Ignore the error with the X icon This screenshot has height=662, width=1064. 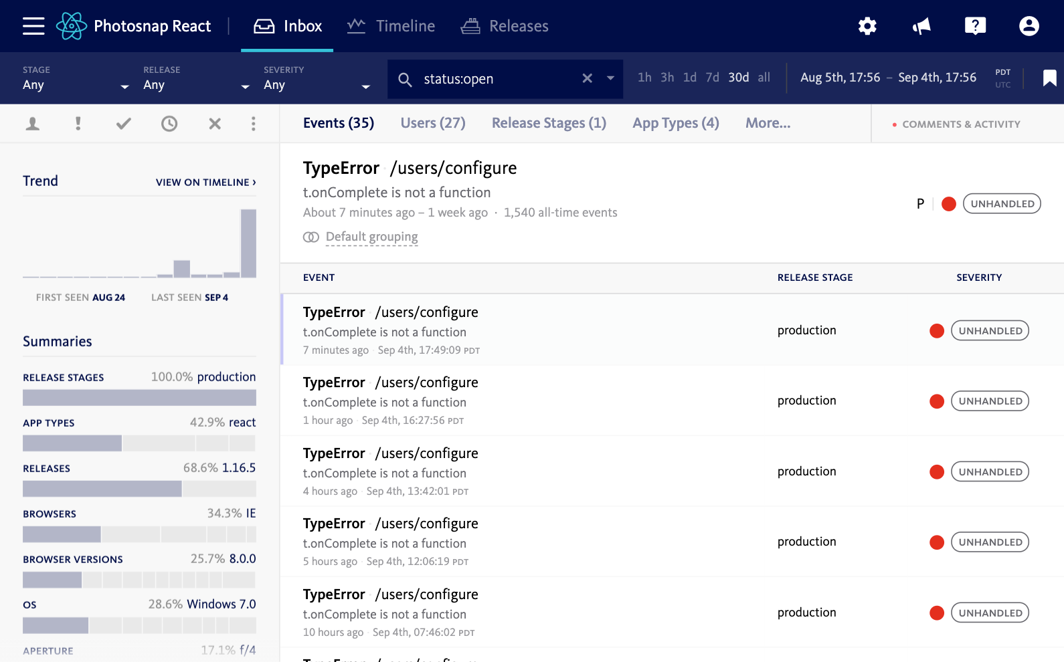click(215, 124)
